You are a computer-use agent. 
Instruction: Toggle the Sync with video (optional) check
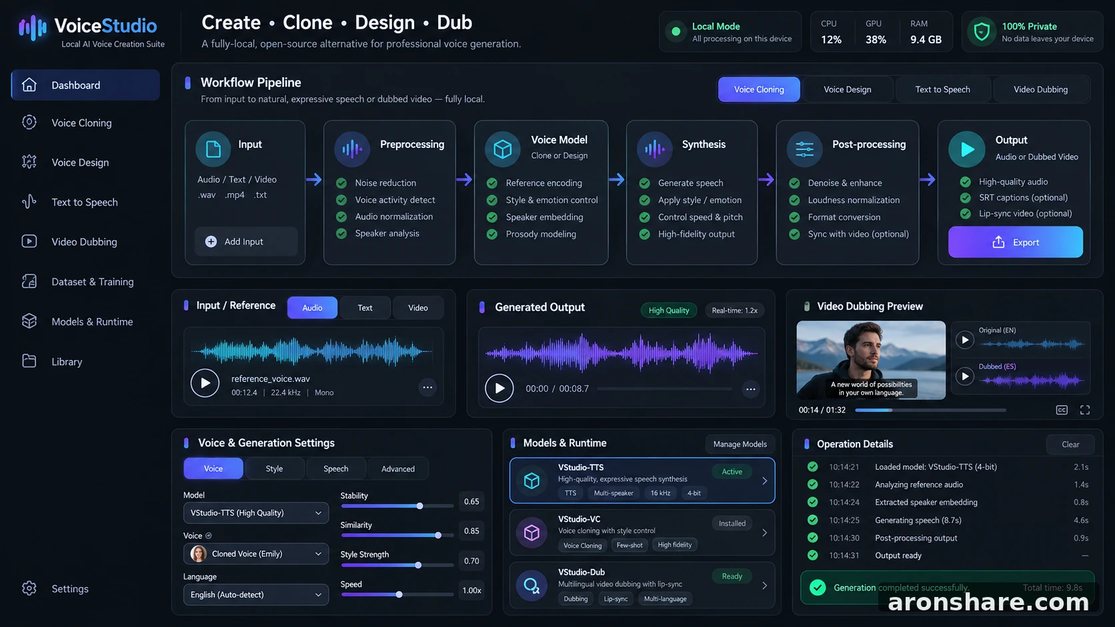(x=794, y=235)
